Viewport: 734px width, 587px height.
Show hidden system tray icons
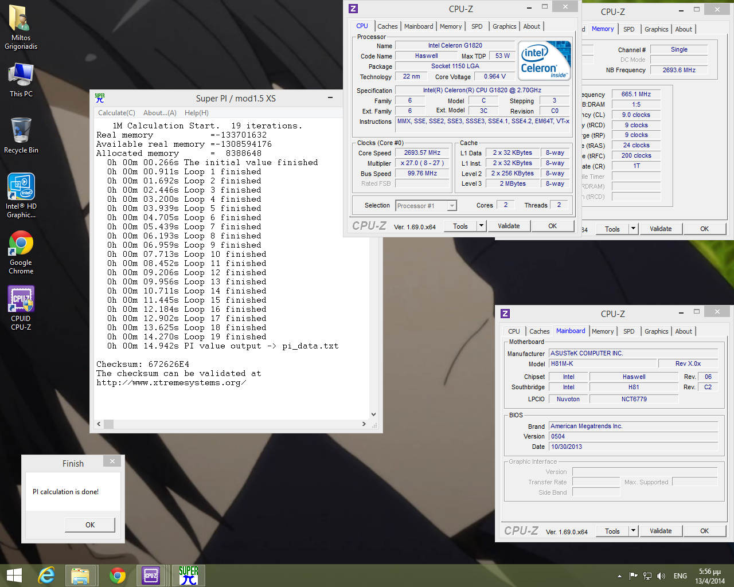(619, 576)
